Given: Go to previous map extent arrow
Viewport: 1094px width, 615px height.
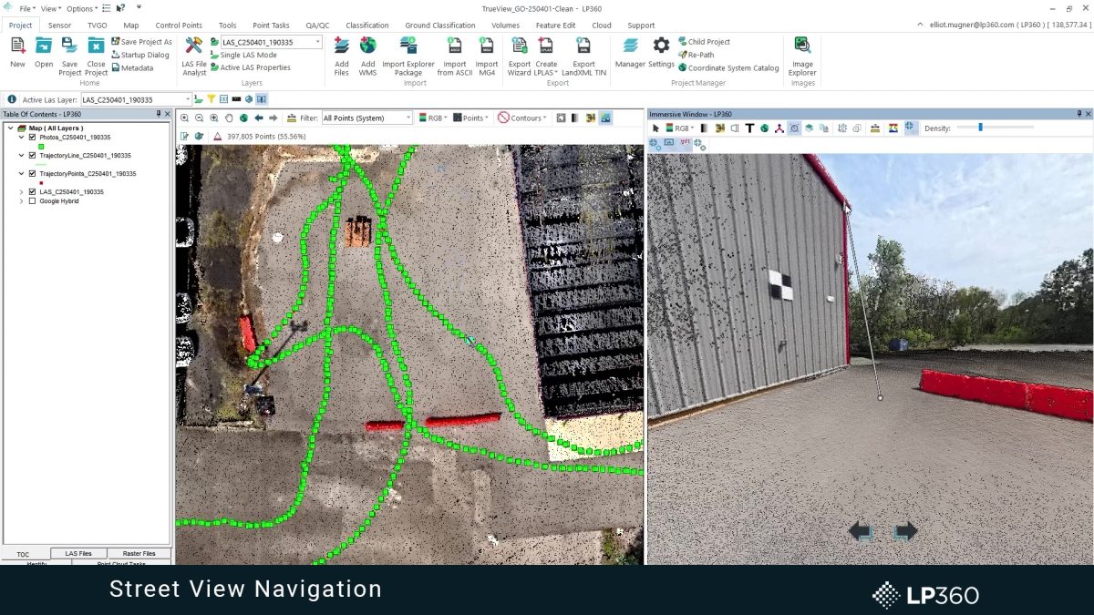Looking at the screenshot, I should click(259, 118).
